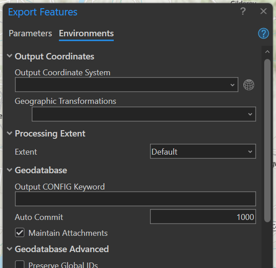Viewport: 276px width, 268px height.
Task: Click the Output Coordinate System label
Action: pyautogui.click(x=63, y=73)
